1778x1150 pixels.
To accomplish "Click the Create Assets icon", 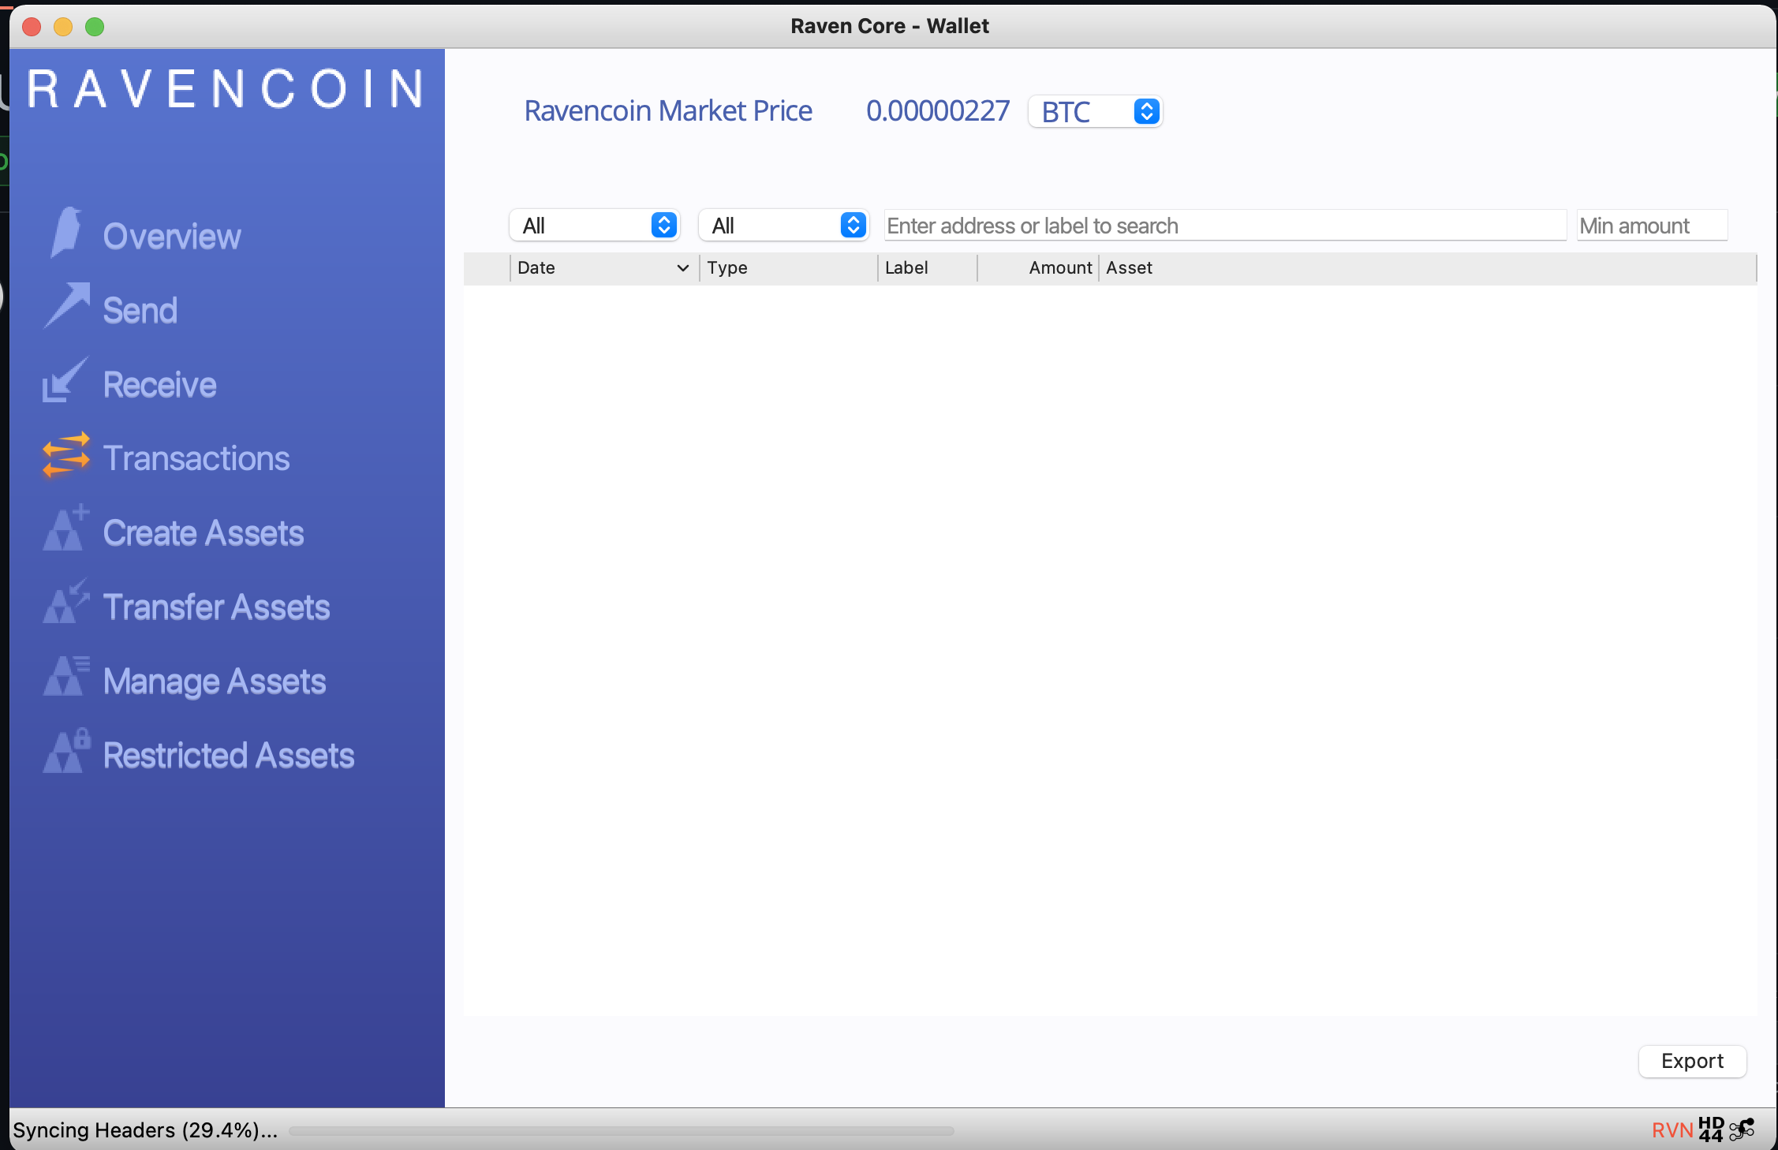I will coord(65,529).
